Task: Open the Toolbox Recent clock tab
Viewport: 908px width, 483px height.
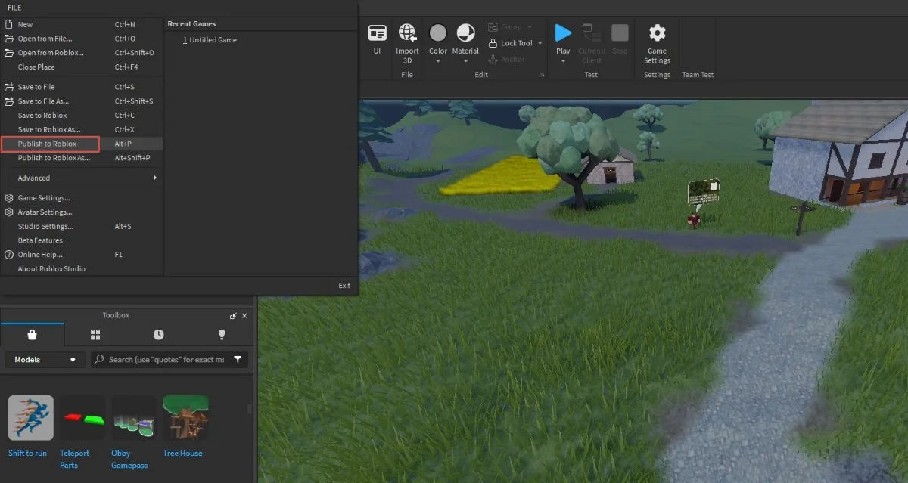Action: (x=158, y=334)
